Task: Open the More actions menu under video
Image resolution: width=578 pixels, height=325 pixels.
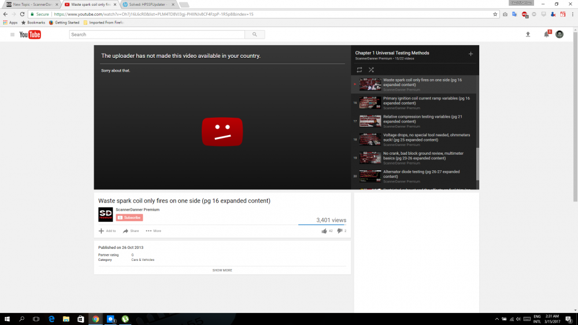Action: click(x=153, y=231)
